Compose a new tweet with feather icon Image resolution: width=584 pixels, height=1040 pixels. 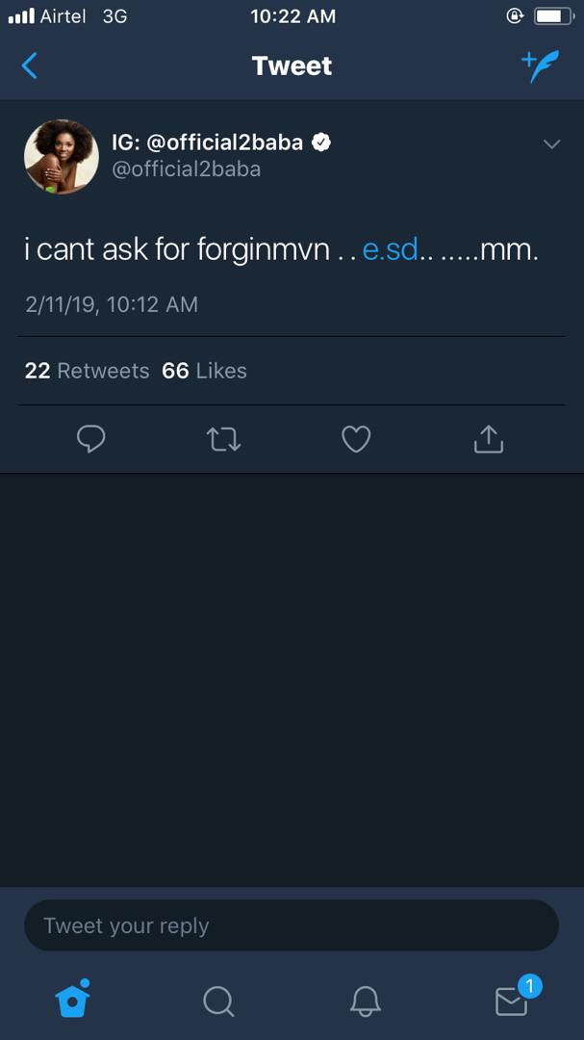[540, 65]
